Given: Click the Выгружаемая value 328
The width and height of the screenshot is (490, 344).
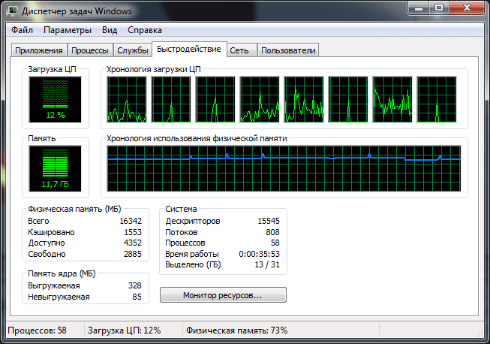Looking at the screenshot, I should [x=134, y=285].
